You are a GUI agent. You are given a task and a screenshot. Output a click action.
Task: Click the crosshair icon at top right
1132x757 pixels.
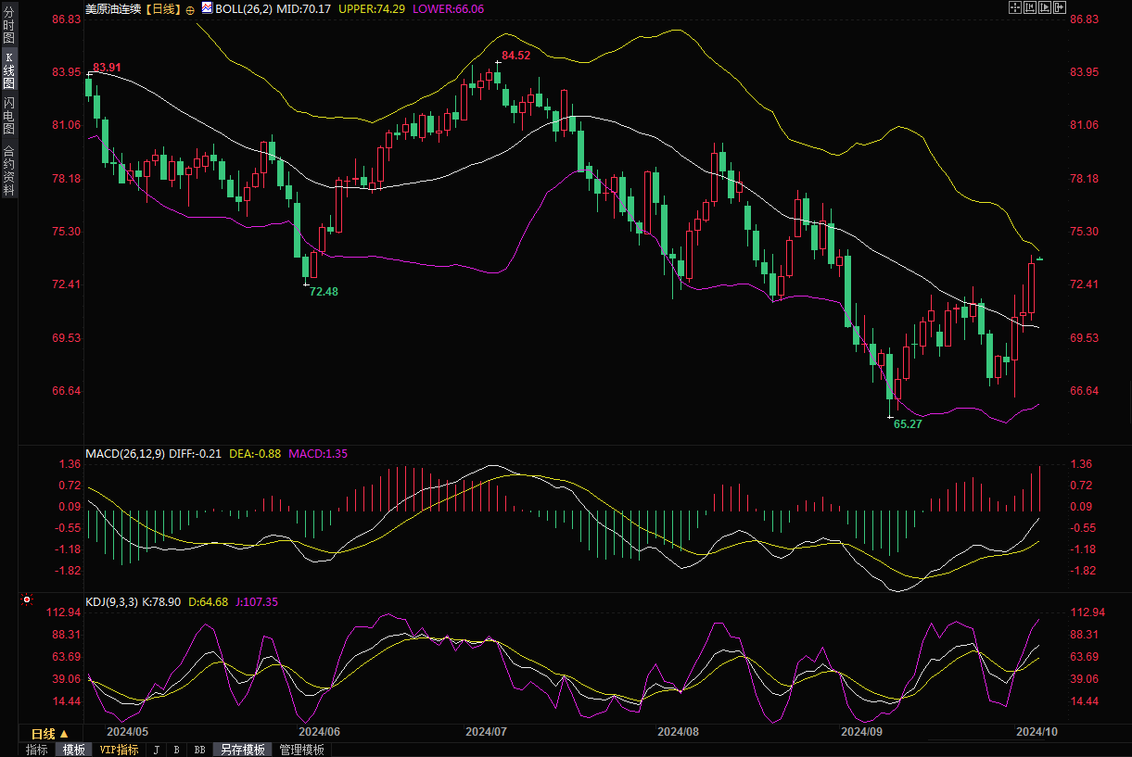tap(1013, 8)
